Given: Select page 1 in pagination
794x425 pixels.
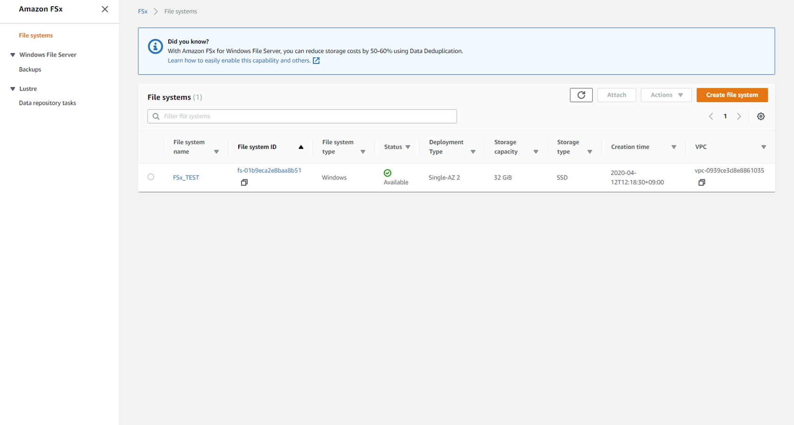Looking at the screenshot, I should coord(725,116).
